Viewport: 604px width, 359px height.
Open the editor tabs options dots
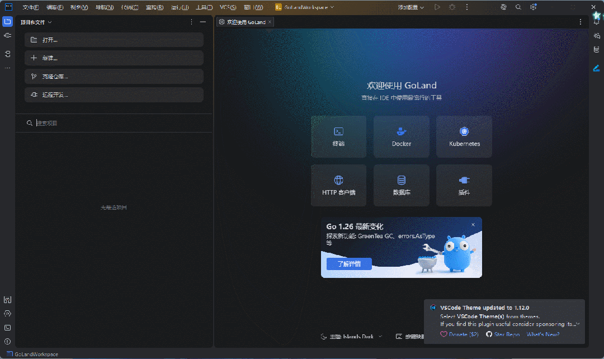(x=581, y=22)
